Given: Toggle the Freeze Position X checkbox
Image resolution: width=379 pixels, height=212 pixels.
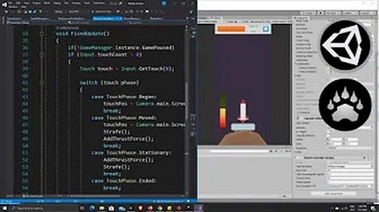Looking at the screenshot, I should click(x=328, y=68).
